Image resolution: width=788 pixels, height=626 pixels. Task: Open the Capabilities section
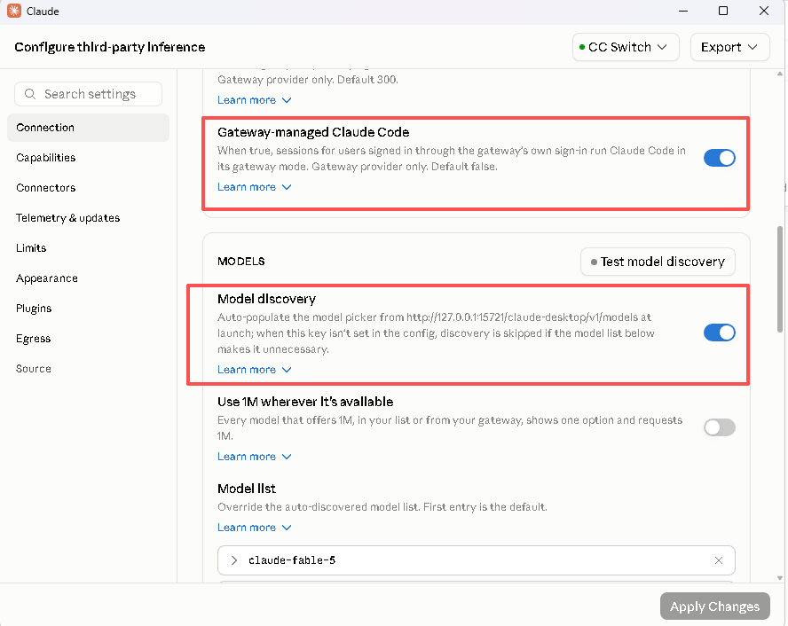[x=88, y=158]
